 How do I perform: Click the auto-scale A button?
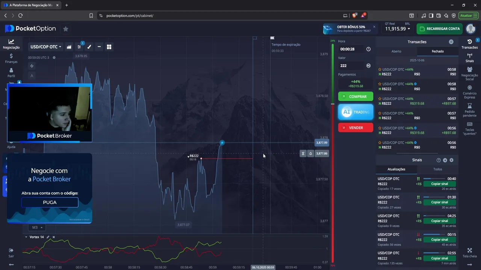[32, 76]
